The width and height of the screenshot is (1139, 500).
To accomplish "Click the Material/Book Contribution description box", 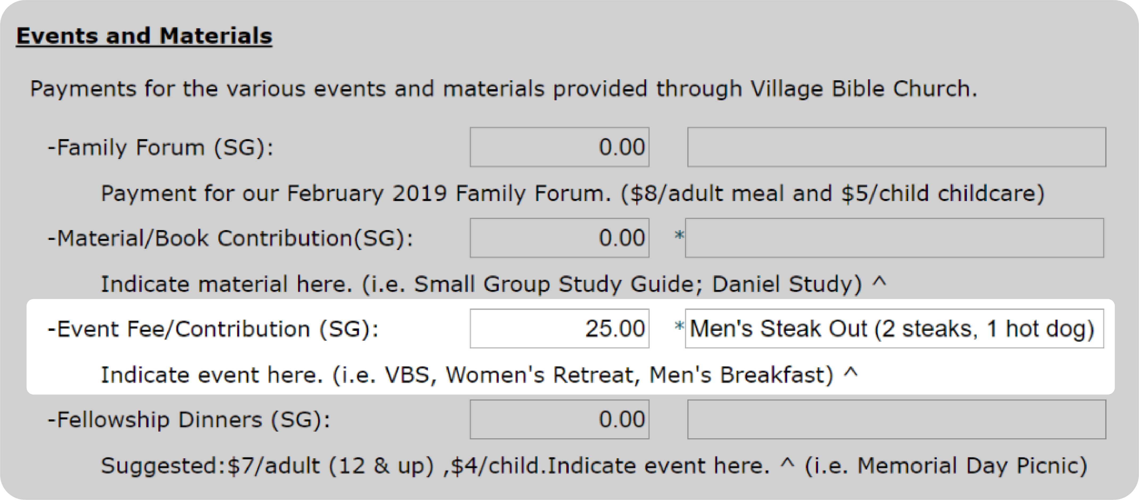I will [894, 237].
